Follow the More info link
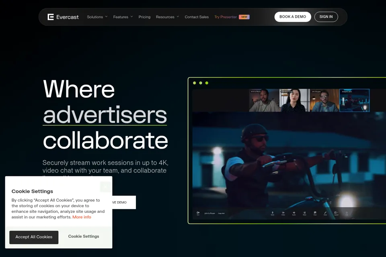Viewport: 386px width, 257px height. coord(82,217)
